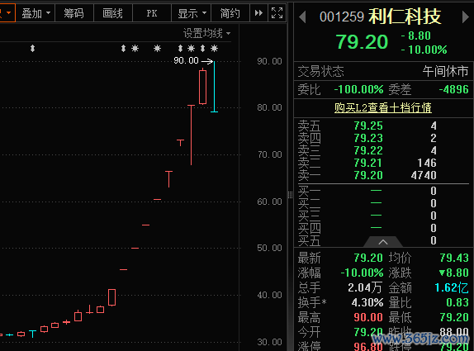The image size is (474, 351).
Task: Click the rightmost asterisk marker above the chart
Action: (x=215, y=49)
